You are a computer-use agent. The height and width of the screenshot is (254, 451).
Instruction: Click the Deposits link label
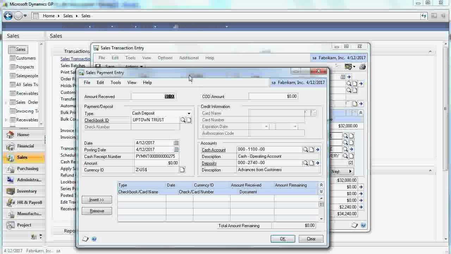[x=209, y=163]
